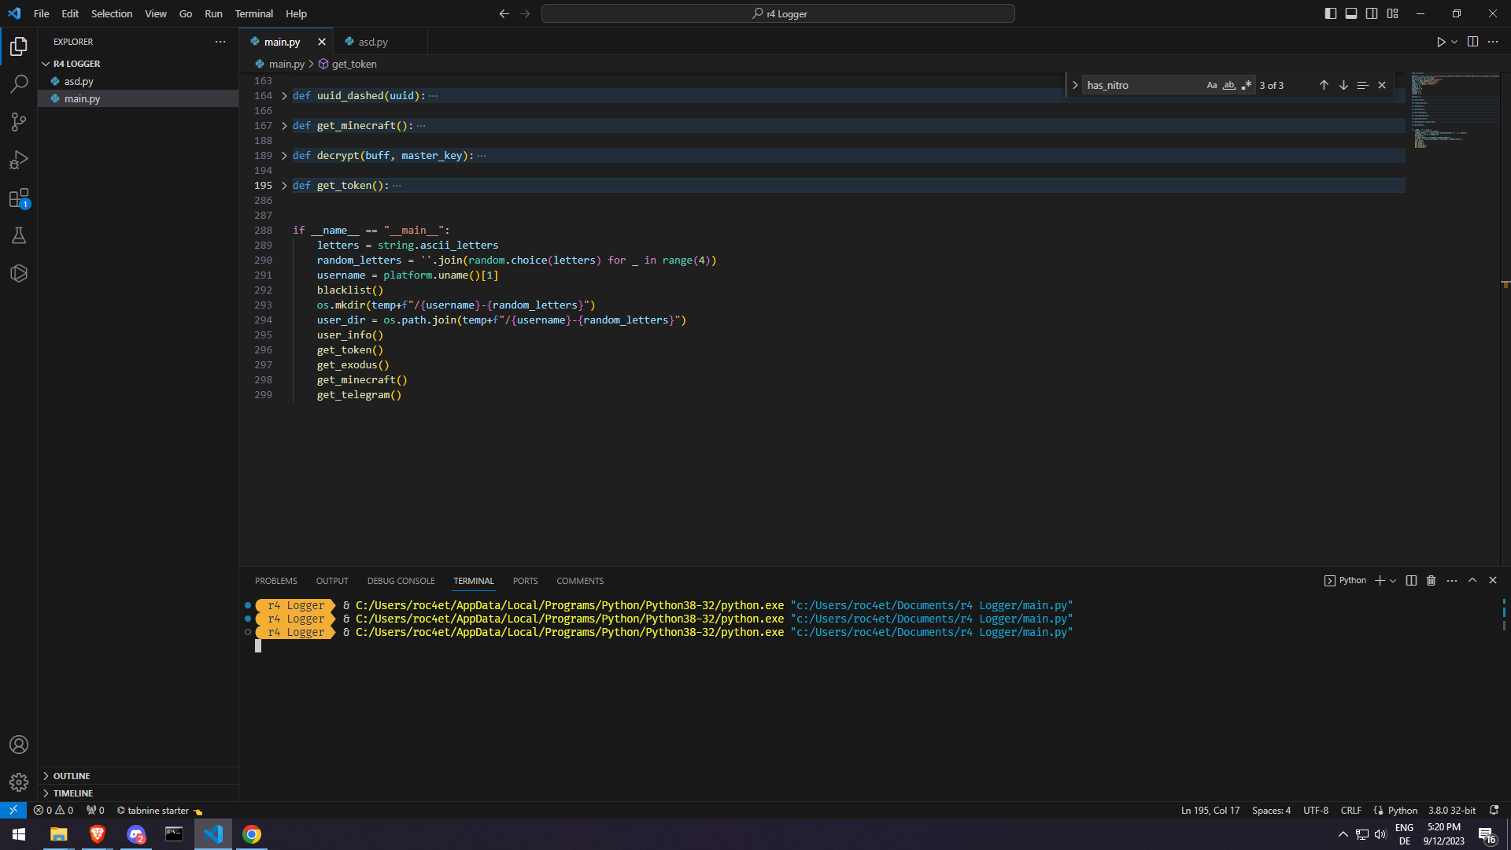
Task: Expand the folded get_token function
Action: (x=284, y=186)
